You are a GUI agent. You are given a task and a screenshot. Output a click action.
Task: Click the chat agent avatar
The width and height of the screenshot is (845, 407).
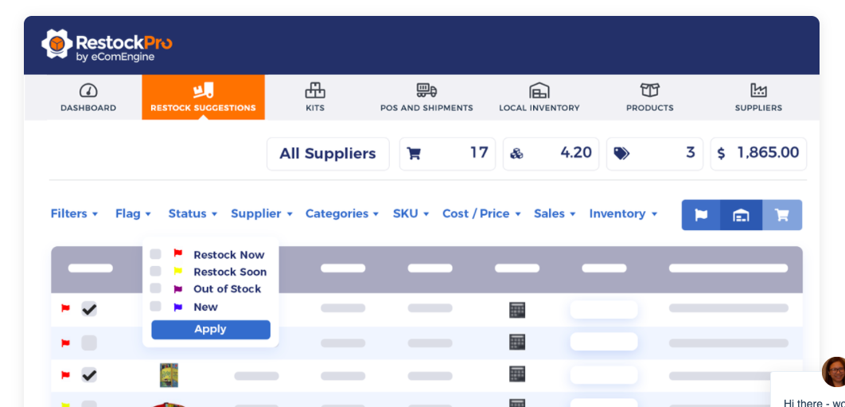click(833, 372)
